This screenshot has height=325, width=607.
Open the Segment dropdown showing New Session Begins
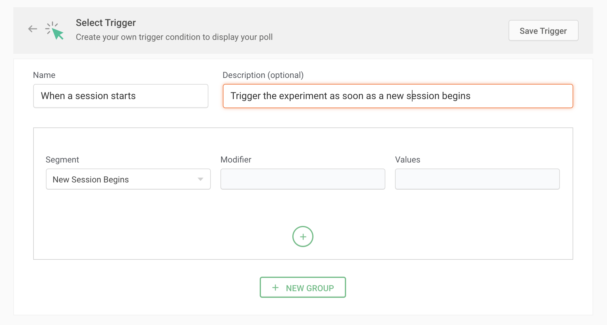point(124,179)
